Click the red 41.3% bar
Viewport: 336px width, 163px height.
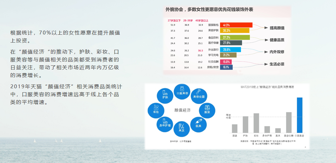pos(236,25)
